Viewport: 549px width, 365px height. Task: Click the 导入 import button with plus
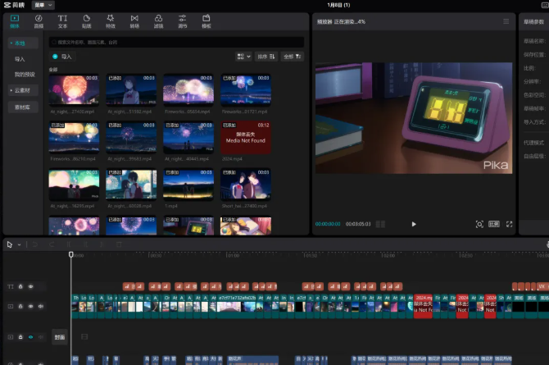pos(62,57)
